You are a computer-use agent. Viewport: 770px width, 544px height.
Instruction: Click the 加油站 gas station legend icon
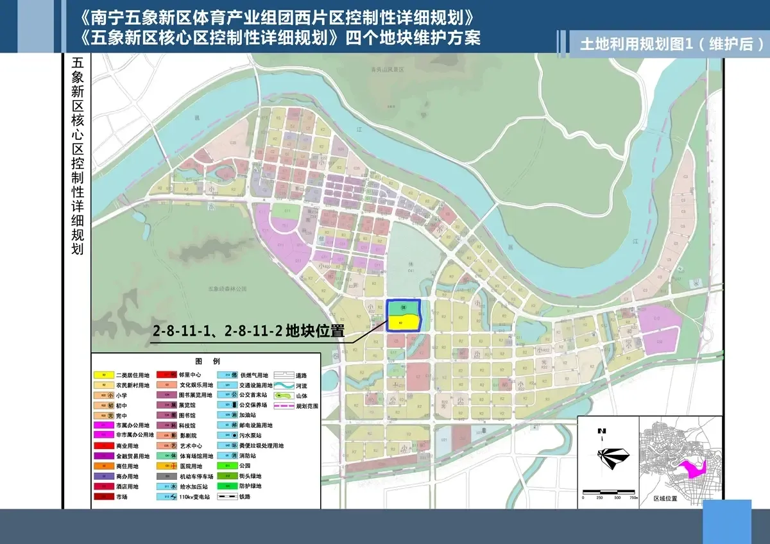pos(234,415)
